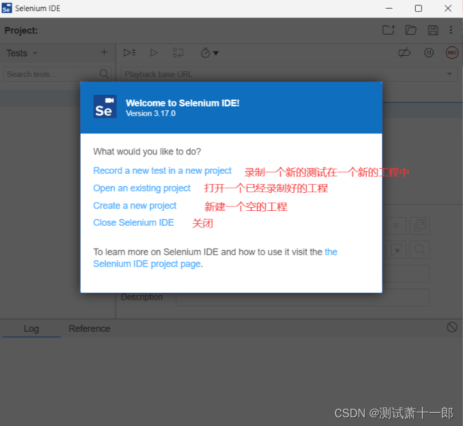Screen dimensions: 463x426
Task: Run all tests icon in toolbar
Action: tap(129, 53)
